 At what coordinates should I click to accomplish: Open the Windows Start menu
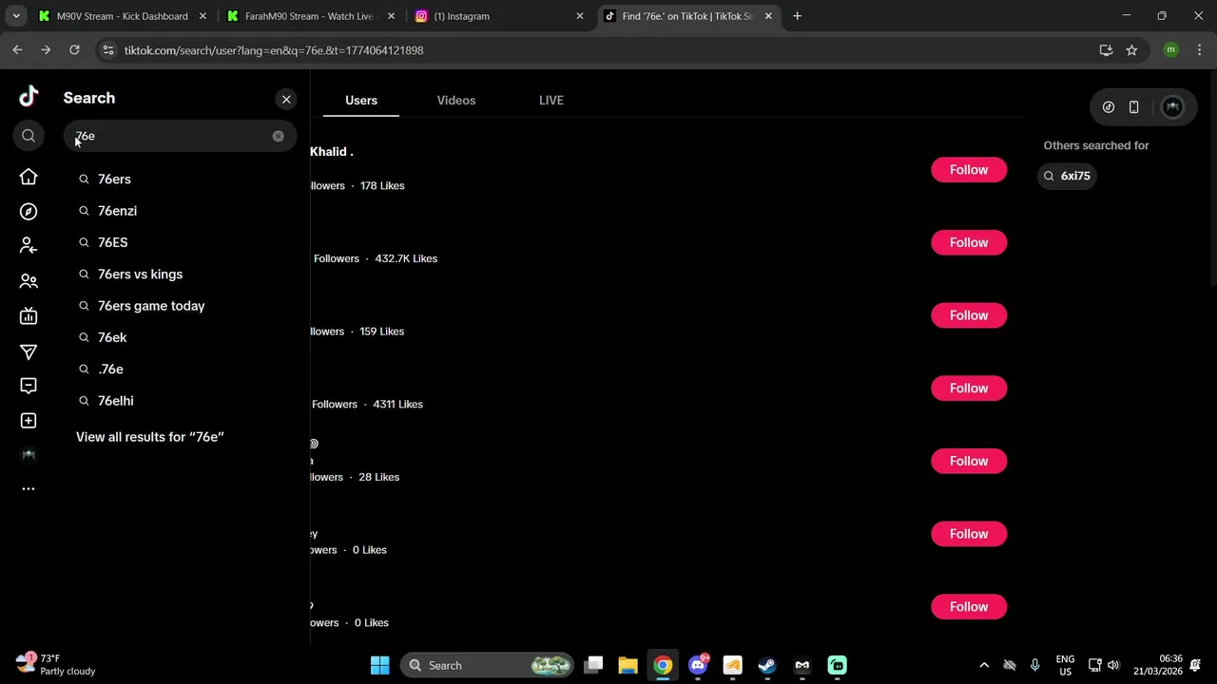[x=379, y=665]
